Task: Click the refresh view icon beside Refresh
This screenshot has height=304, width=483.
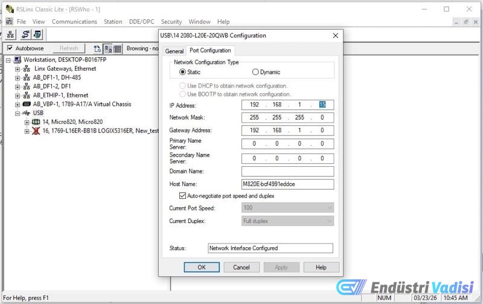Action: (x=97, y=49)
